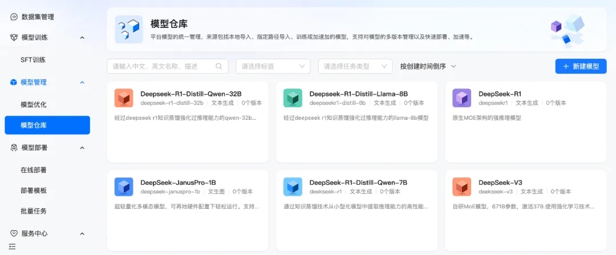Open the 按创建时间倒序 sort dropdown
Image resolution: width=616 pixels, height=255 pixels.
pyautogui.click(x=428, y=66)
